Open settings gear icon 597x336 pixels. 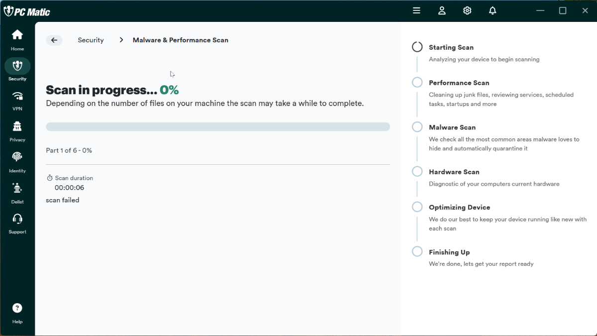[x=467, y=10]
